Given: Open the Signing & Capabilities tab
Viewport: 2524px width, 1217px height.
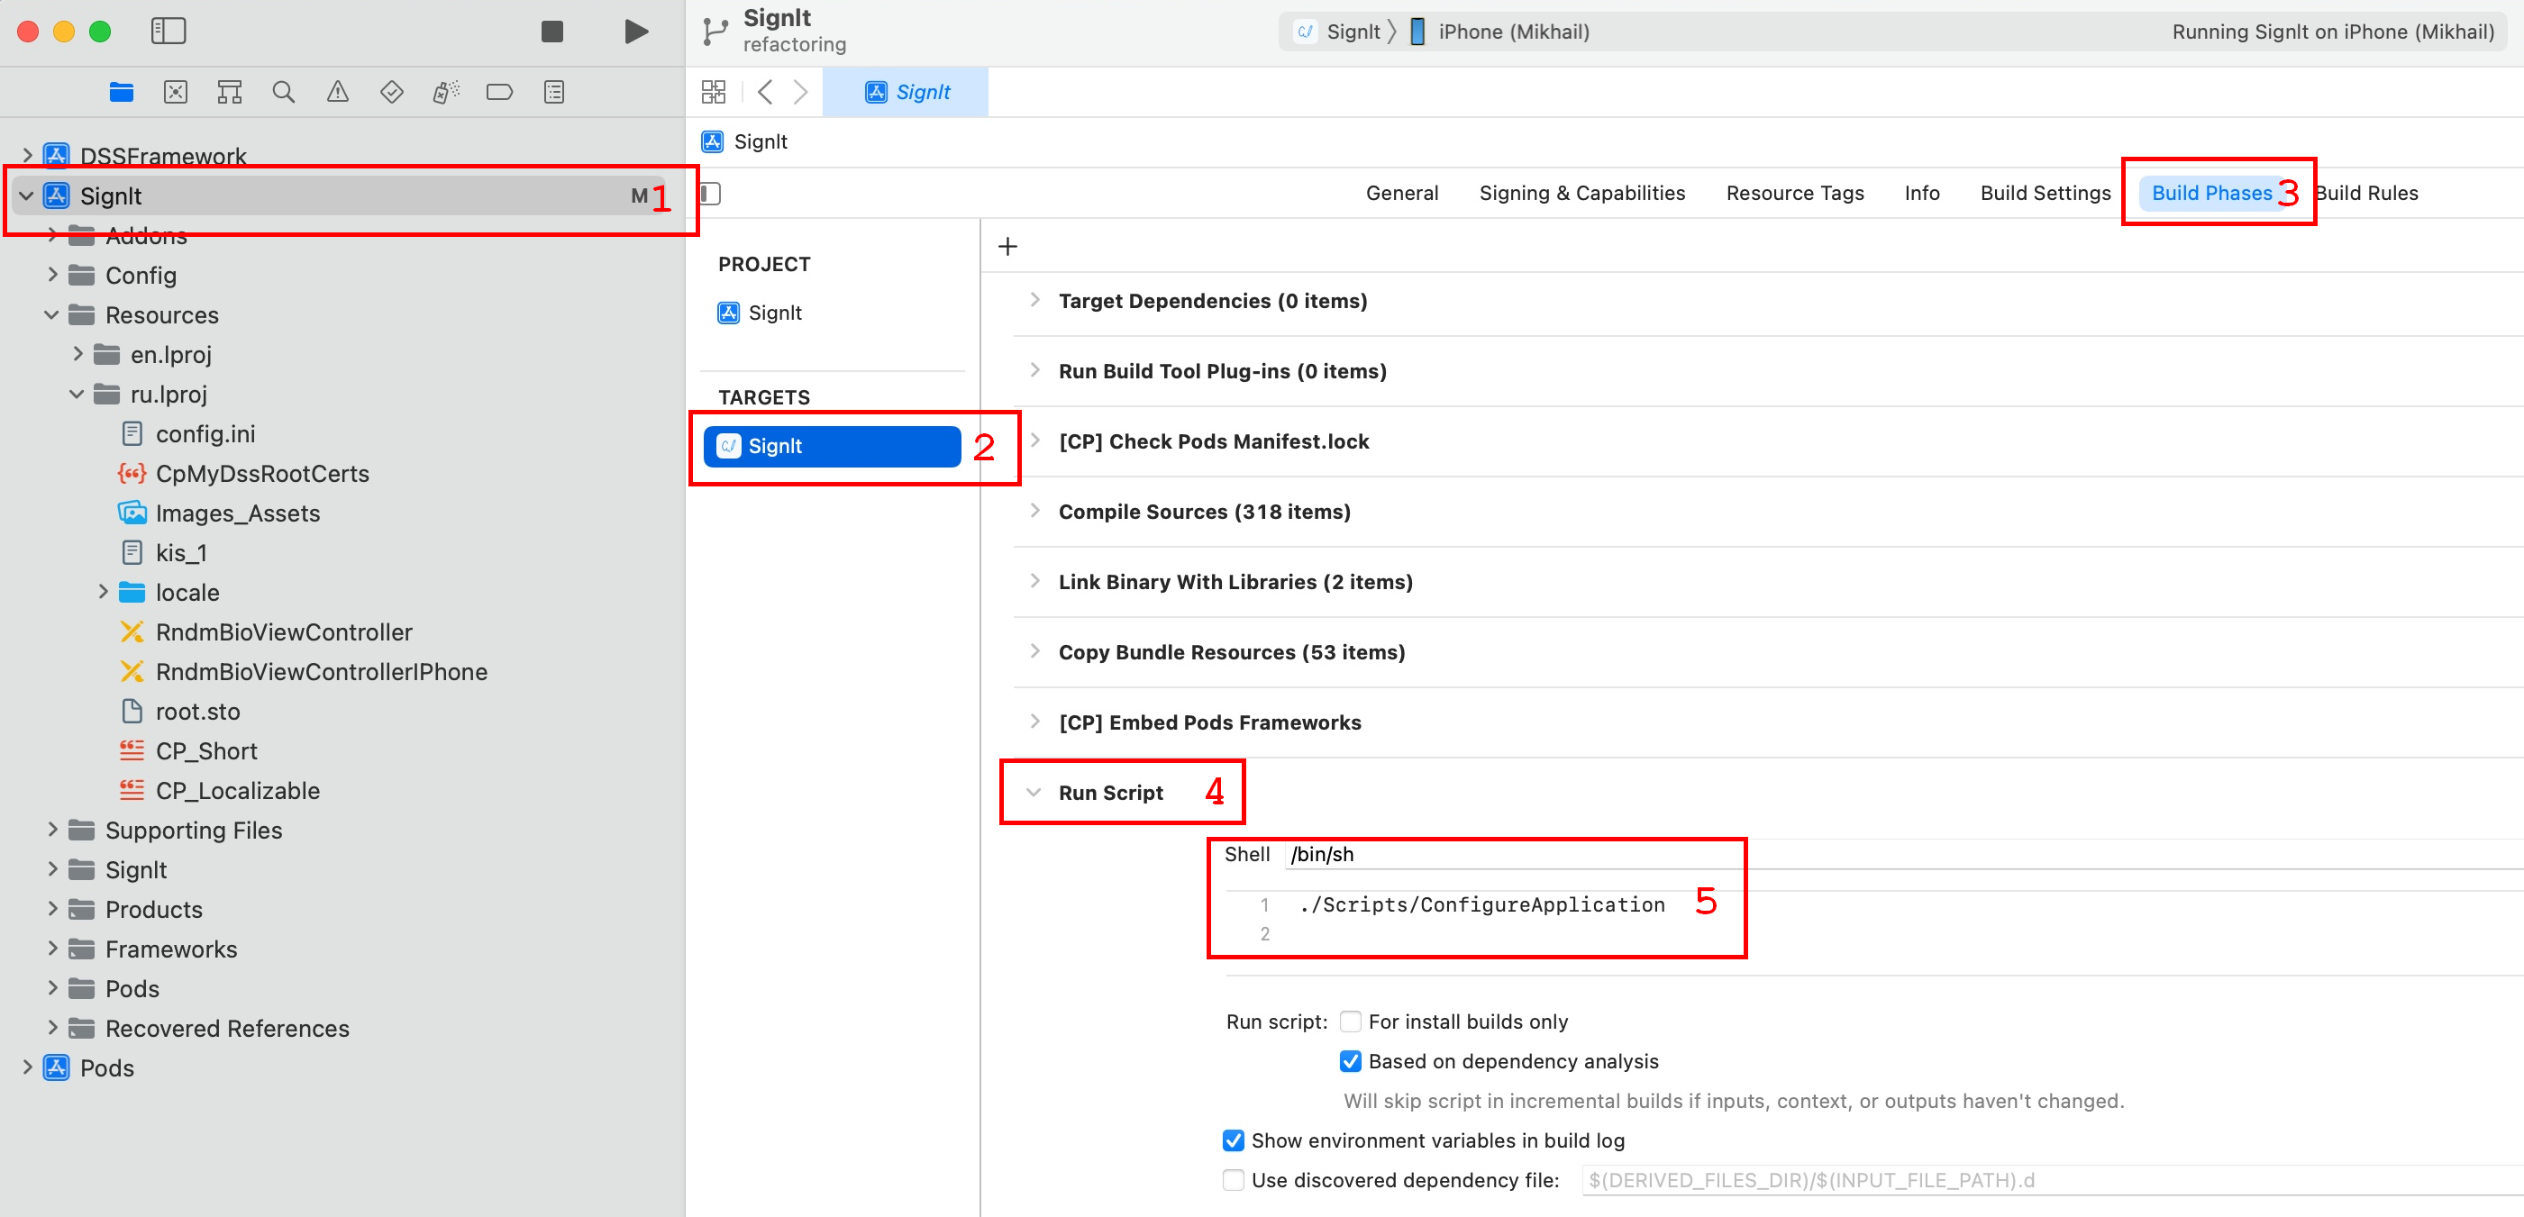Looking at the screenshot, I should point(1581,193).
